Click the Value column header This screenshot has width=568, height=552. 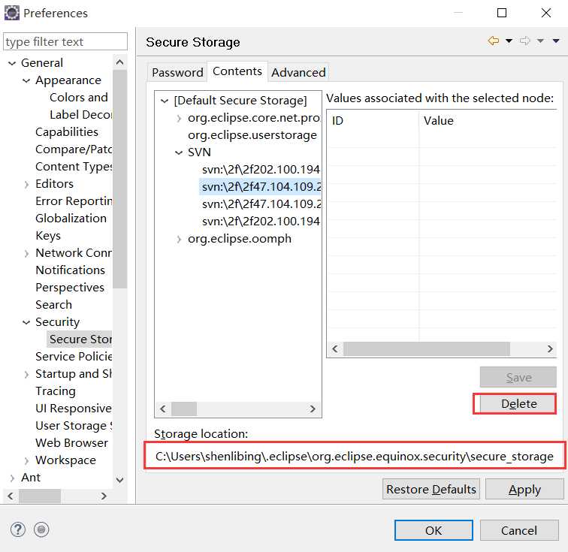click(488, 121)
